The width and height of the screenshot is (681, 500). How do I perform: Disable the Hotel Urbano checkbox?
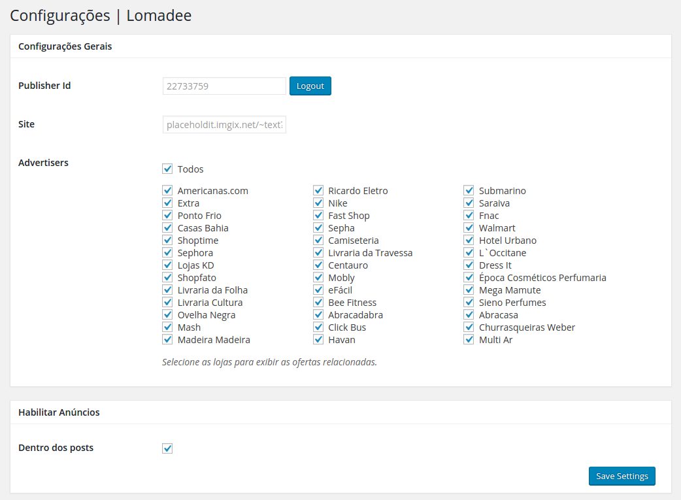tap(469, 241)
